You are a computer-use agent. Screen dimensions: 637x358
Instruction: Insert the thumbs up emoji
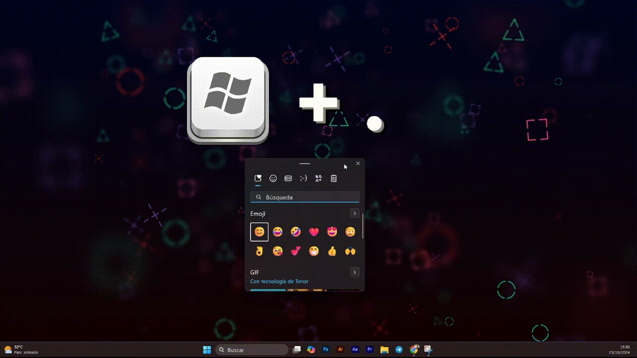pyautogui.click(x=332, y=252)
